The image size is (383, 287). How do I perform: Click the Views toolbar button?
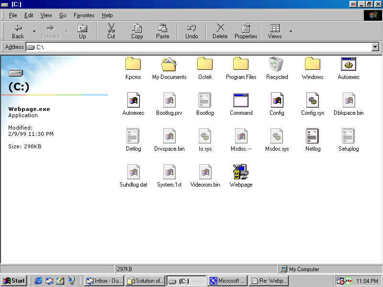(275, 31)
